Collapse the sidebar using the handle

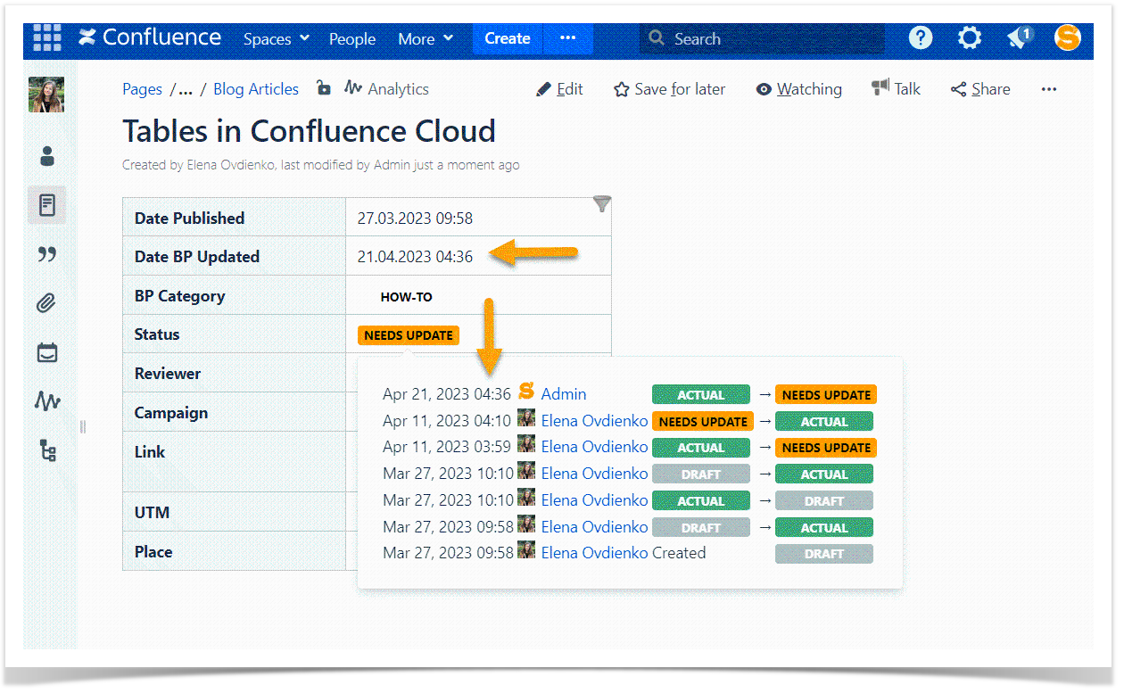click(x=83, y=426)
